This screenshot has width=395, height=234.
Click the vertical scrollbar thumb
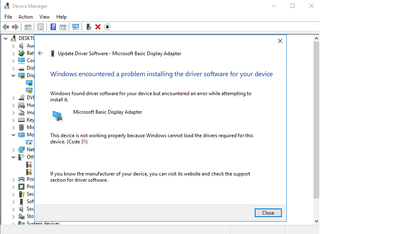click(316, 120)
